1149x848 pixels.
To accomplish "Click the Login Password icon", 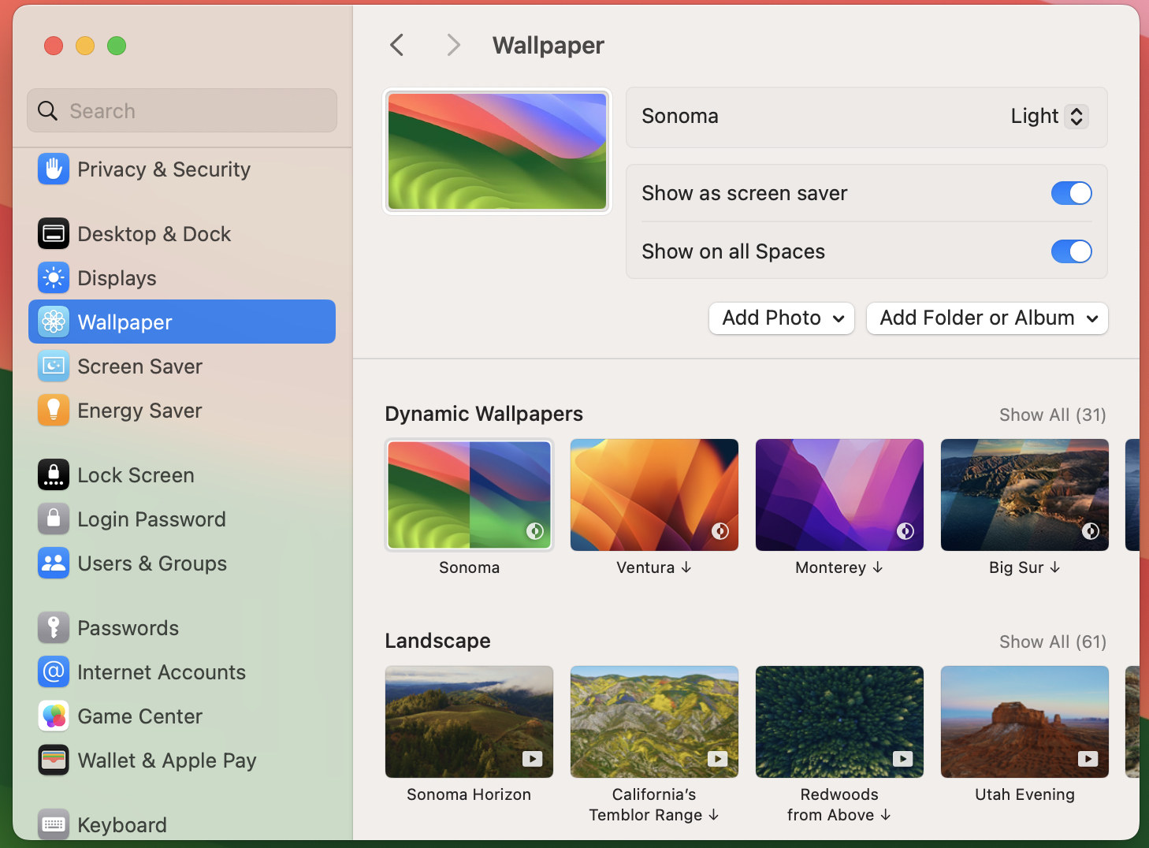I will (54, 519).
